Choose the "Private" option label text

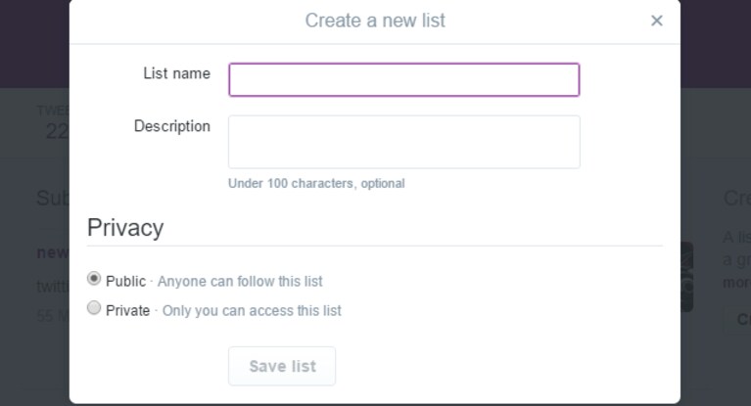[128, 311]
